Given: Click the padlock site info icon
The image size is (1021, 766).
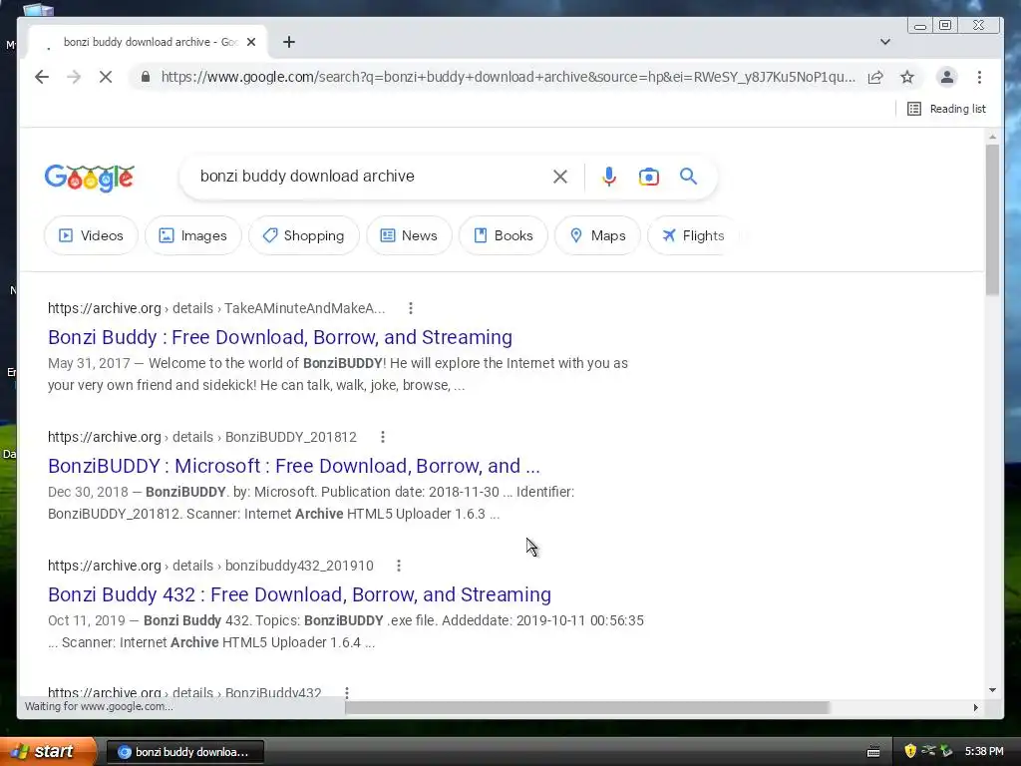Looking at the screenshot, I should pyautogui.click(x=146, y=77).
